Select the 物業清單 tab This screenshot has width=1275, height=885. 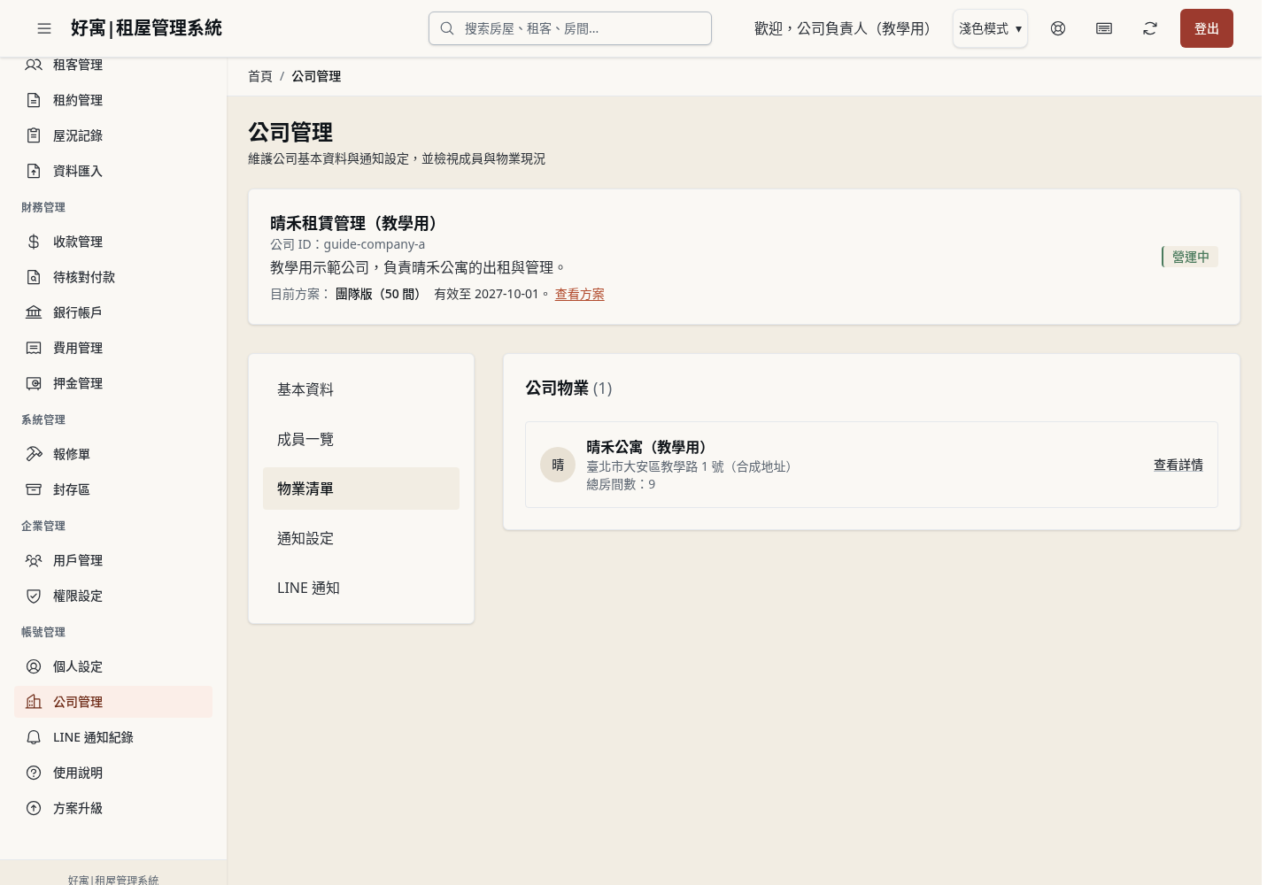361,489
